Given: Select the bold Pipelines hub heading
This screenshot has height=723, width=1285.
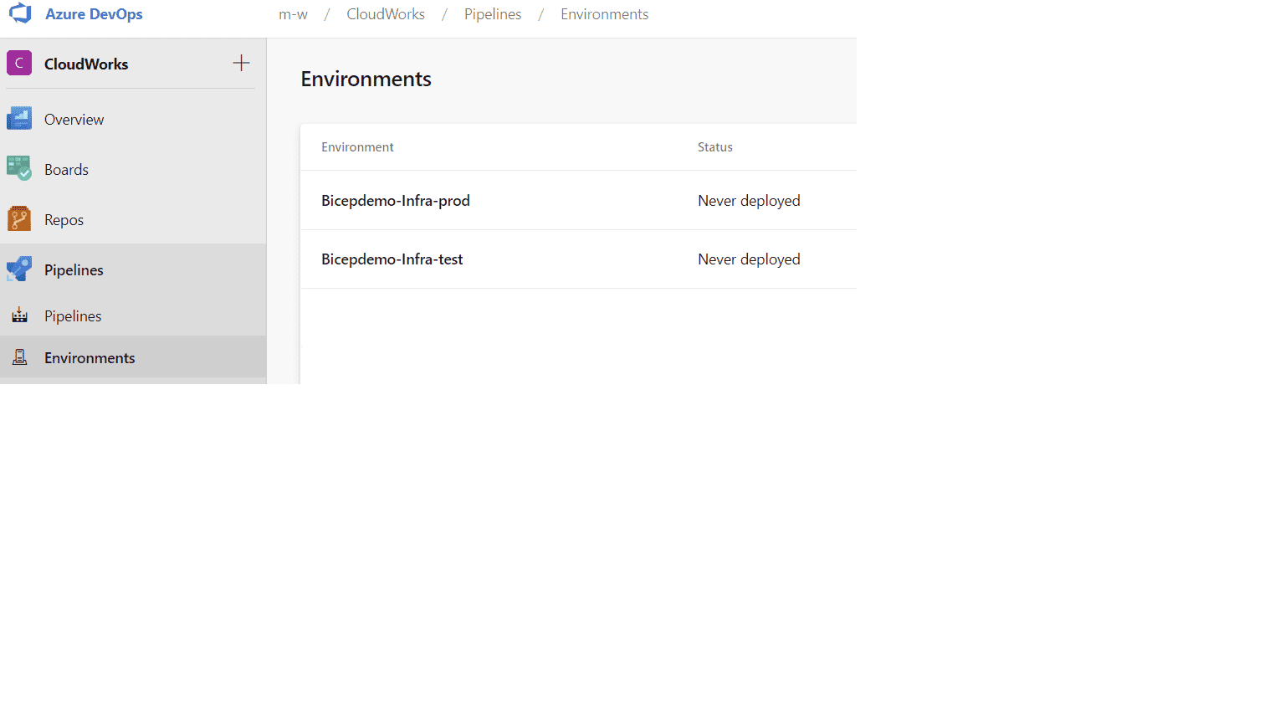Looking at the screenshot, I should pyautogui.click(x=74, y=270).
